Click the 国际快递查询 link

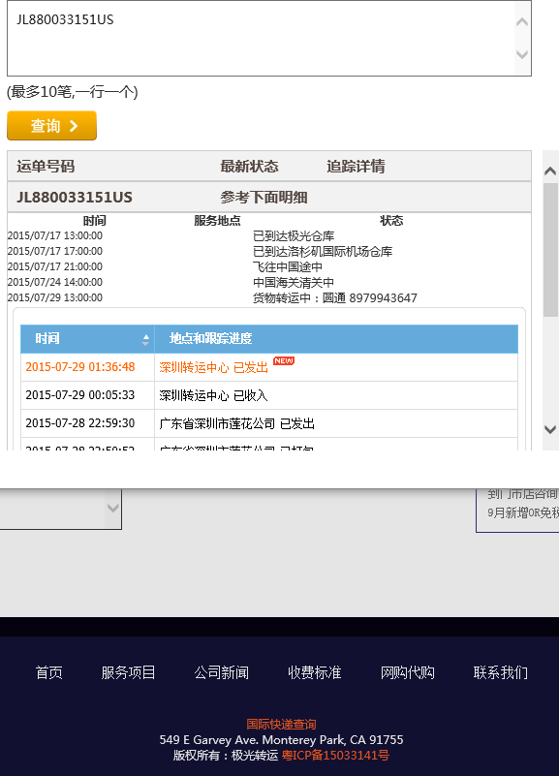click(x=281, y=725)
